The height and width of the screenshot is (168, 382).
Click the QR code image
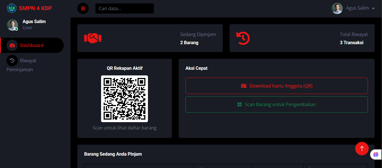[x=125, y=99]
